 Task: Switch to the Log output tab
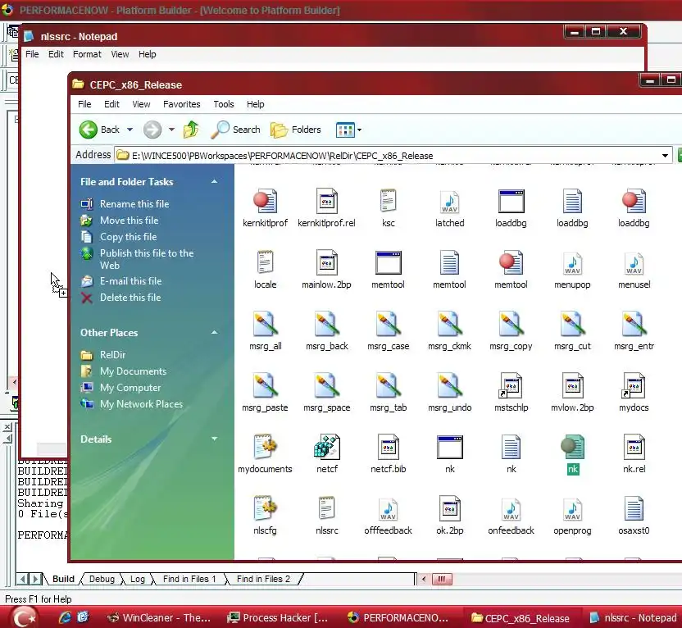click(x=138, y=579)
